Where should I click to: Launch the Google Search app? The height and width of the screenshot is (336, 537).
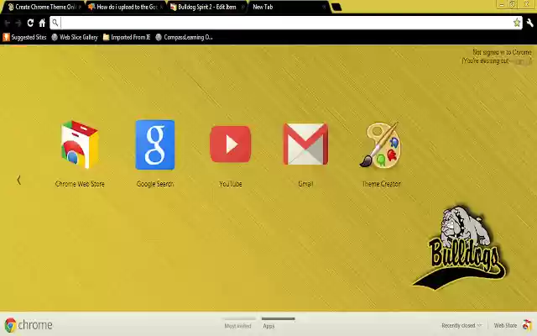tap(155, 144)
